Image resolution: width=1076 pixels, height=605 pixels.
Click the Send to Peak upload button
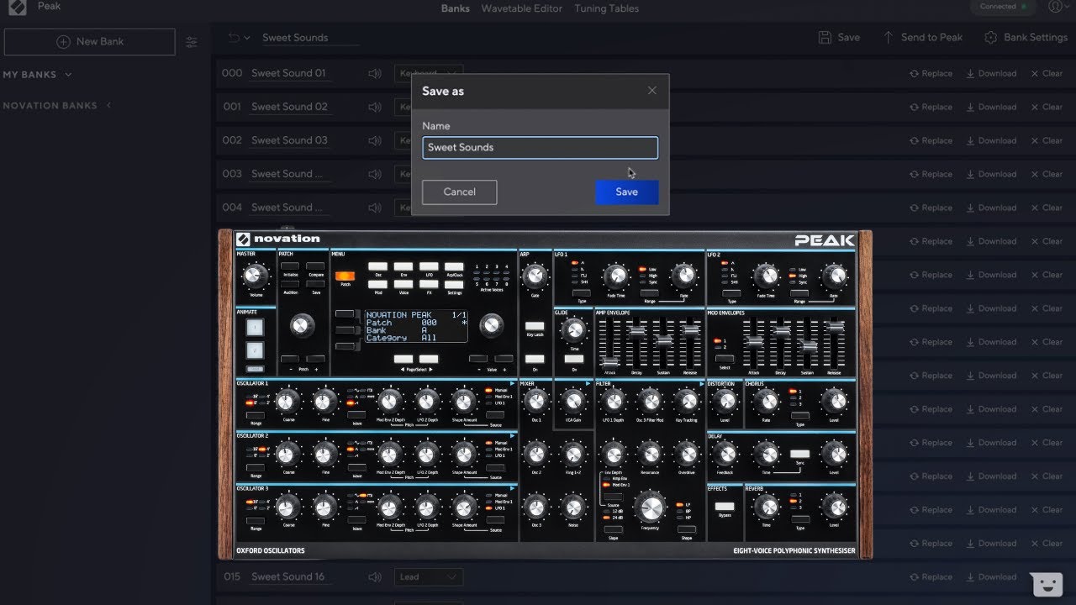(922, 38)
